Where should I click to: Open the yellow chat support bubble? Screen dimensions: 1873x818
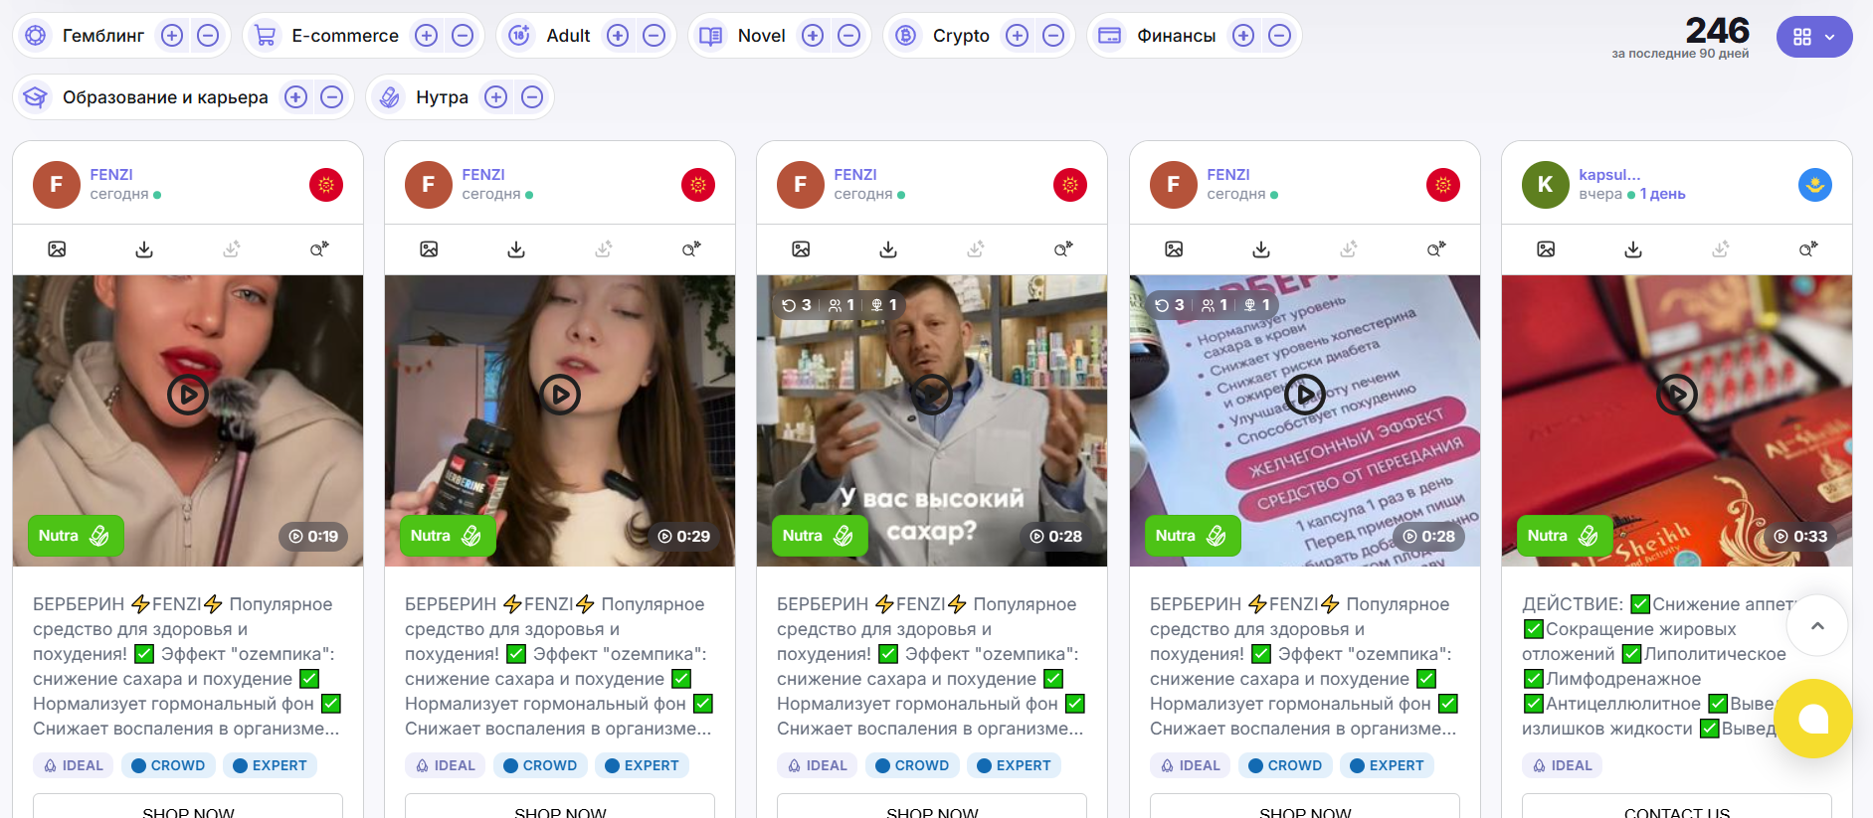tap(1813, 719)
